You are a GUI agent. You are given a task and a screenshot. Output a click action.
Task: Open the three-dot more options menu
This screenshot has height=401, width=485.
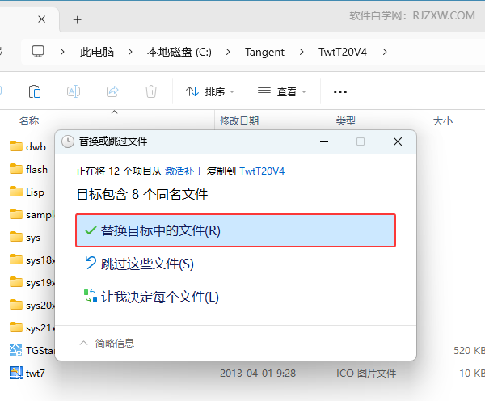click(340, 92)
